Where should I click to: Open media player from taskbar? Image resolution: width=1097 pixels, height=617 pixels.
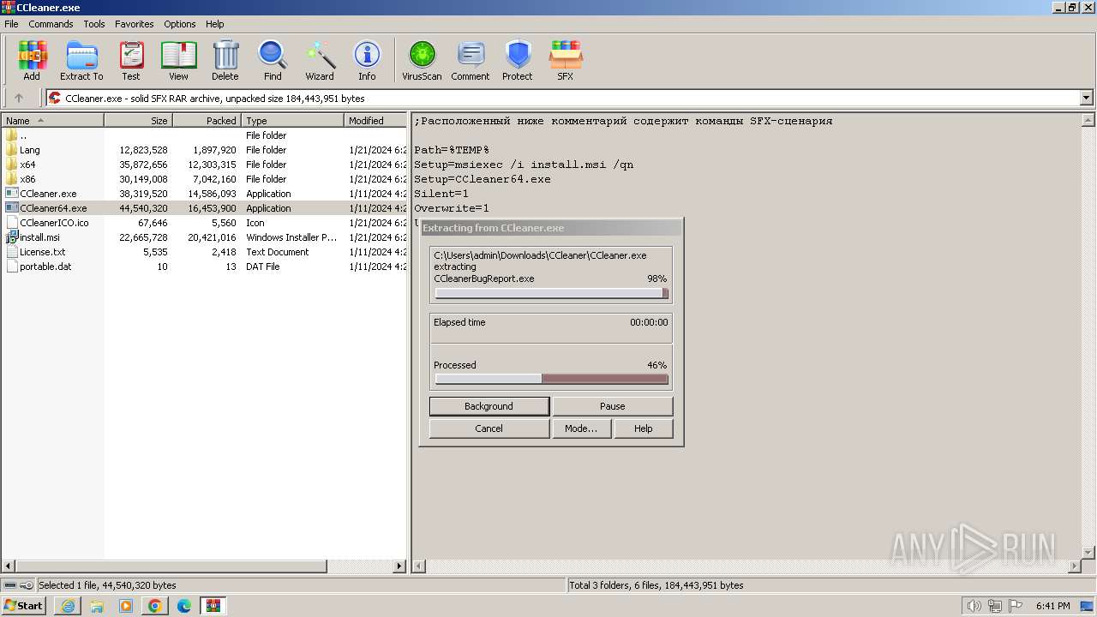[126, 606]
